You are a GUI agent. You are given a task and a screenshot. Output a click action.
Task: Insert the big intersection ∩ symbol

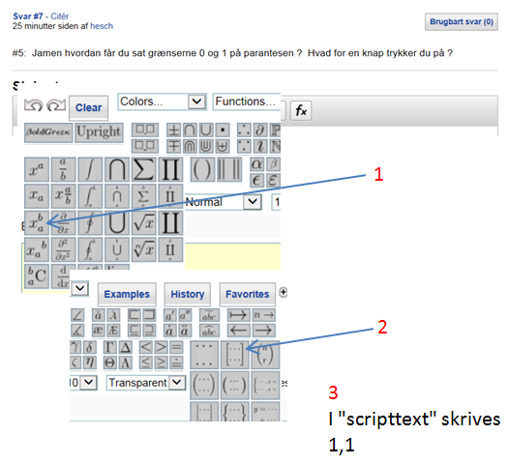point(117,169)
